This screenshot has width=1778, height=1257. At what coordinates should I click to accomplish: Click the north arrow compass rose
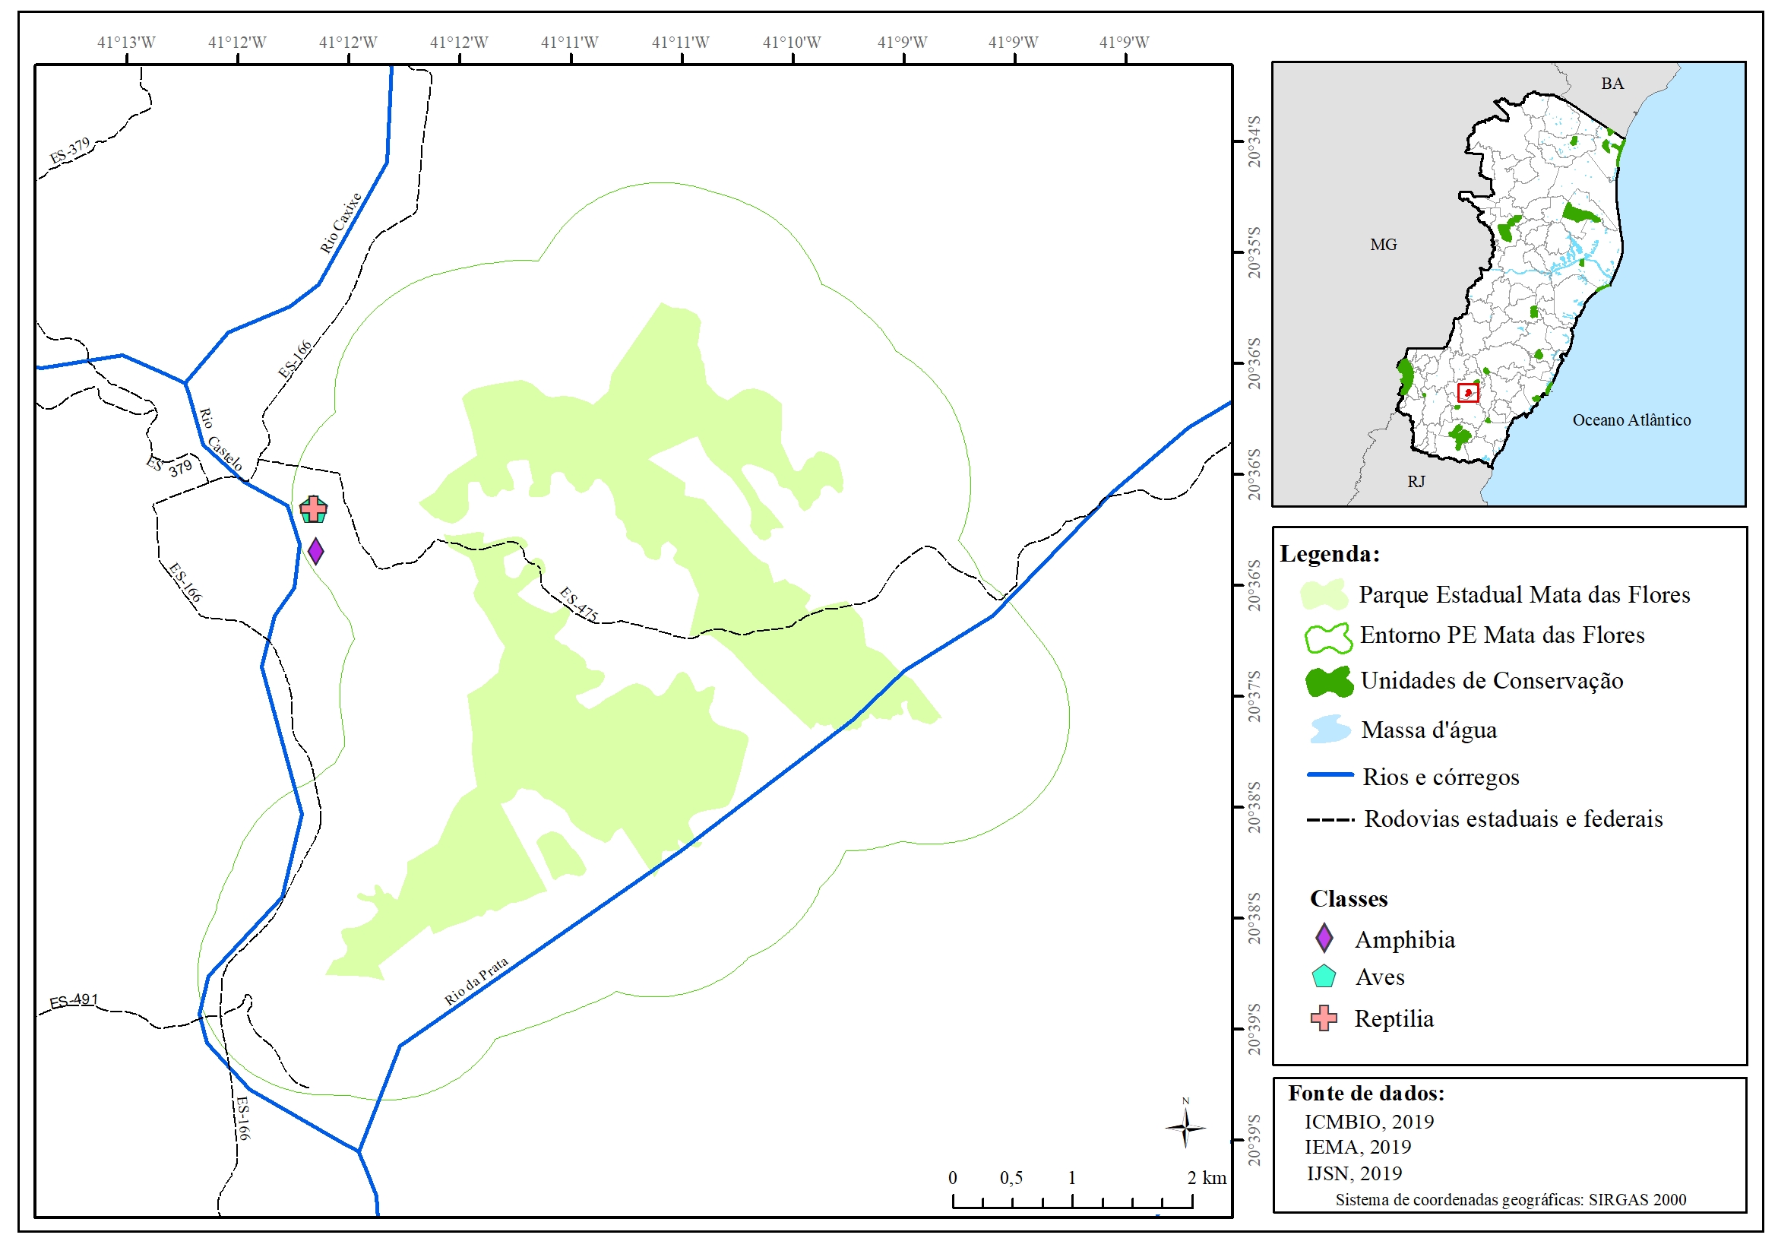(1185, 1128)
